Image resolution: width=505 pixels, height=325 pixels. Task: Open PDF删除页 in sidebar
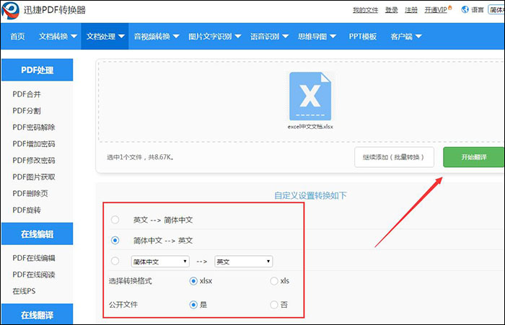coord(30,193)
